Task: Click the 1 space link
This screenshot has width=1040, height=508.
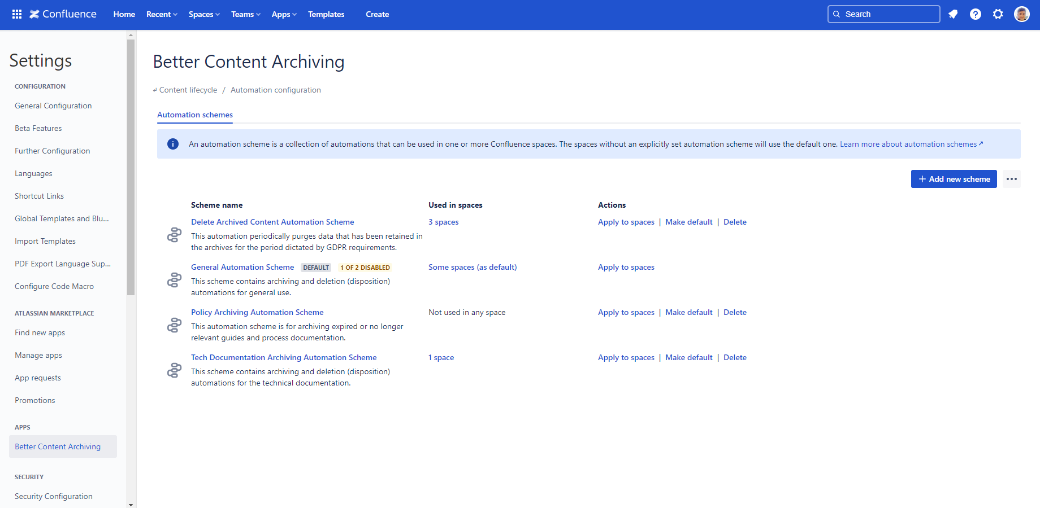Action: pos(441,357)
